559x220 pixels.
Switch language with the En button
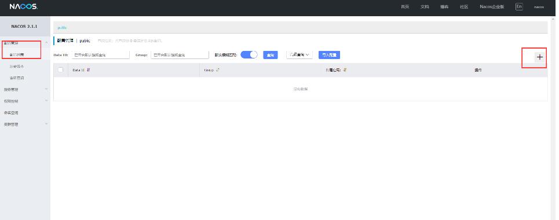tap(519, 7)
